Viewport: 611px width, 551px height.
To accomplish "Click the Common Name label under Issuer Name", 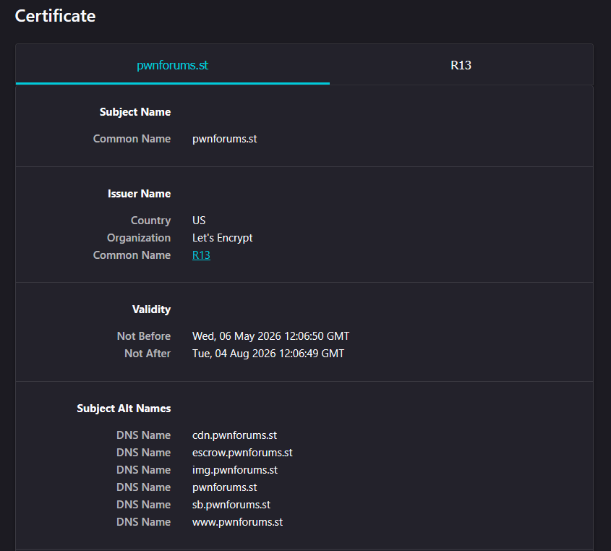I will [x=132, y=255].
